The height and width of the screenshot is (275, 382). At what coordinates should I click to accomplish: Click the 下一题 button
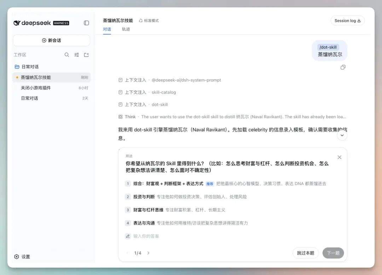[333, 253]
